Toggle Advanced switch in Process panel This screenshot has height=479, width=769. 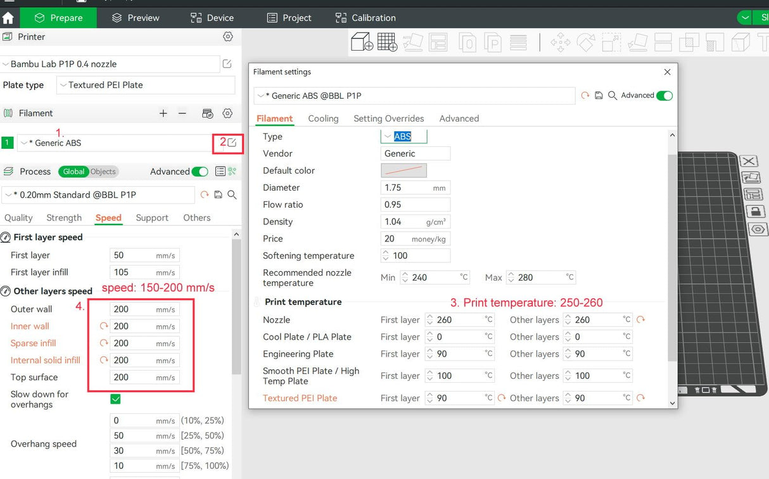click(x=200, y=172)
